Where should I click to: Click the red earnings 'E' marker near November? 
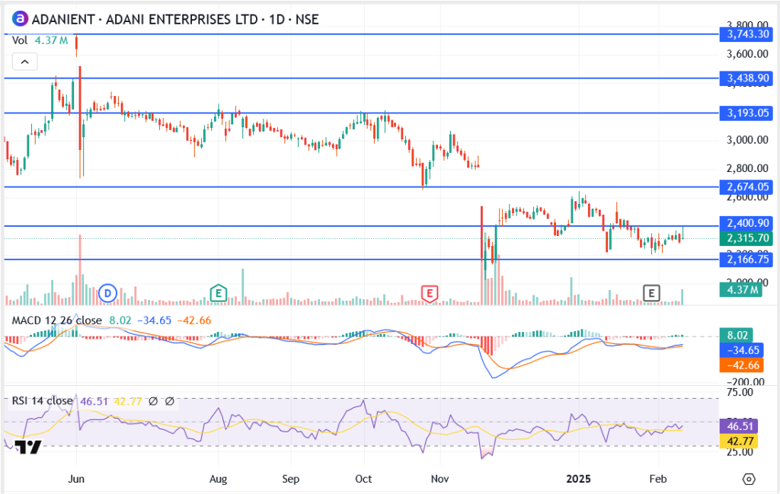(x=430, y=292)
